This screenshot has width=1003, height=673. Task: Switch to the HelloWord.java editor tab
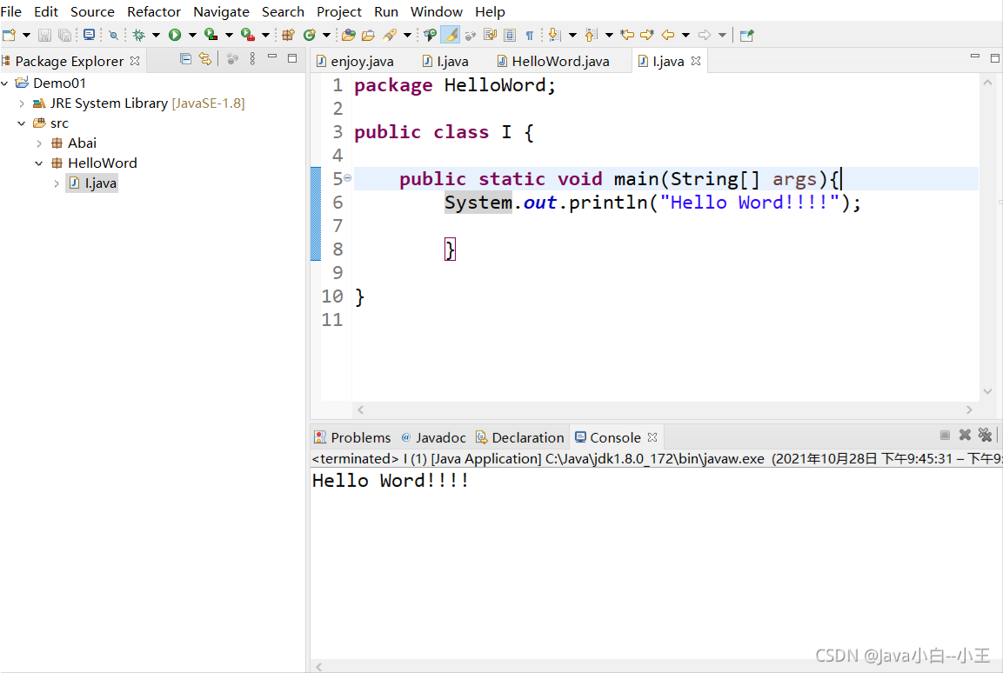553,62
